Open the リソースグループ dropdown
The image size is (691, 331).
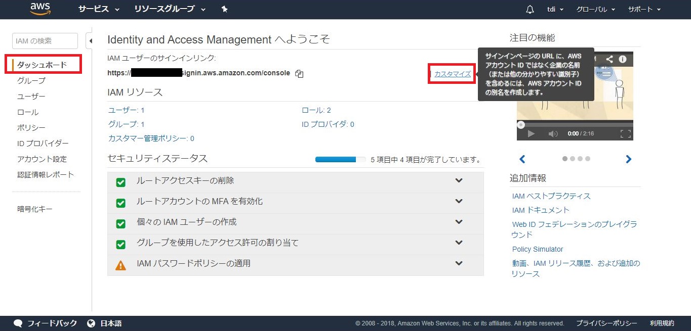pyautogui.click(x=170, y=9)
